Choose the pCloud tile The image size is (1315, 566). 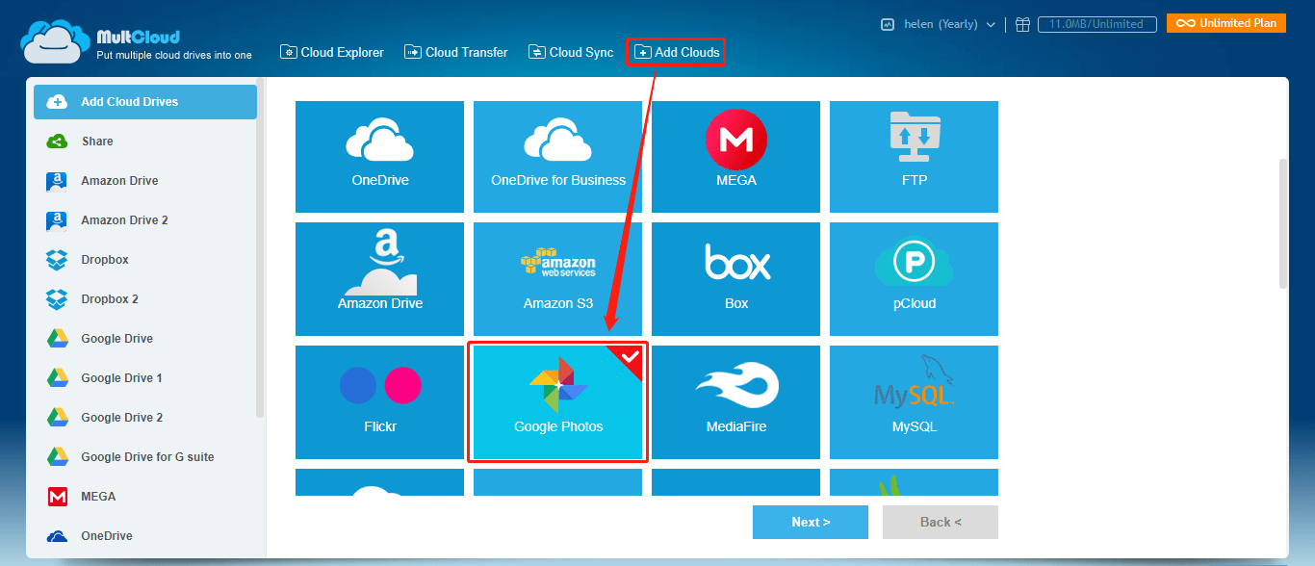click(x=914, y=279)
